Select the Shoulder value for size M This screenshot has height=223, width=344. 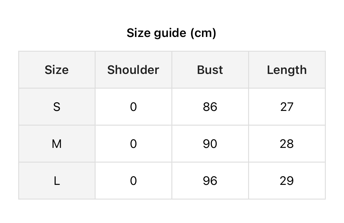[x=133, y=144]
